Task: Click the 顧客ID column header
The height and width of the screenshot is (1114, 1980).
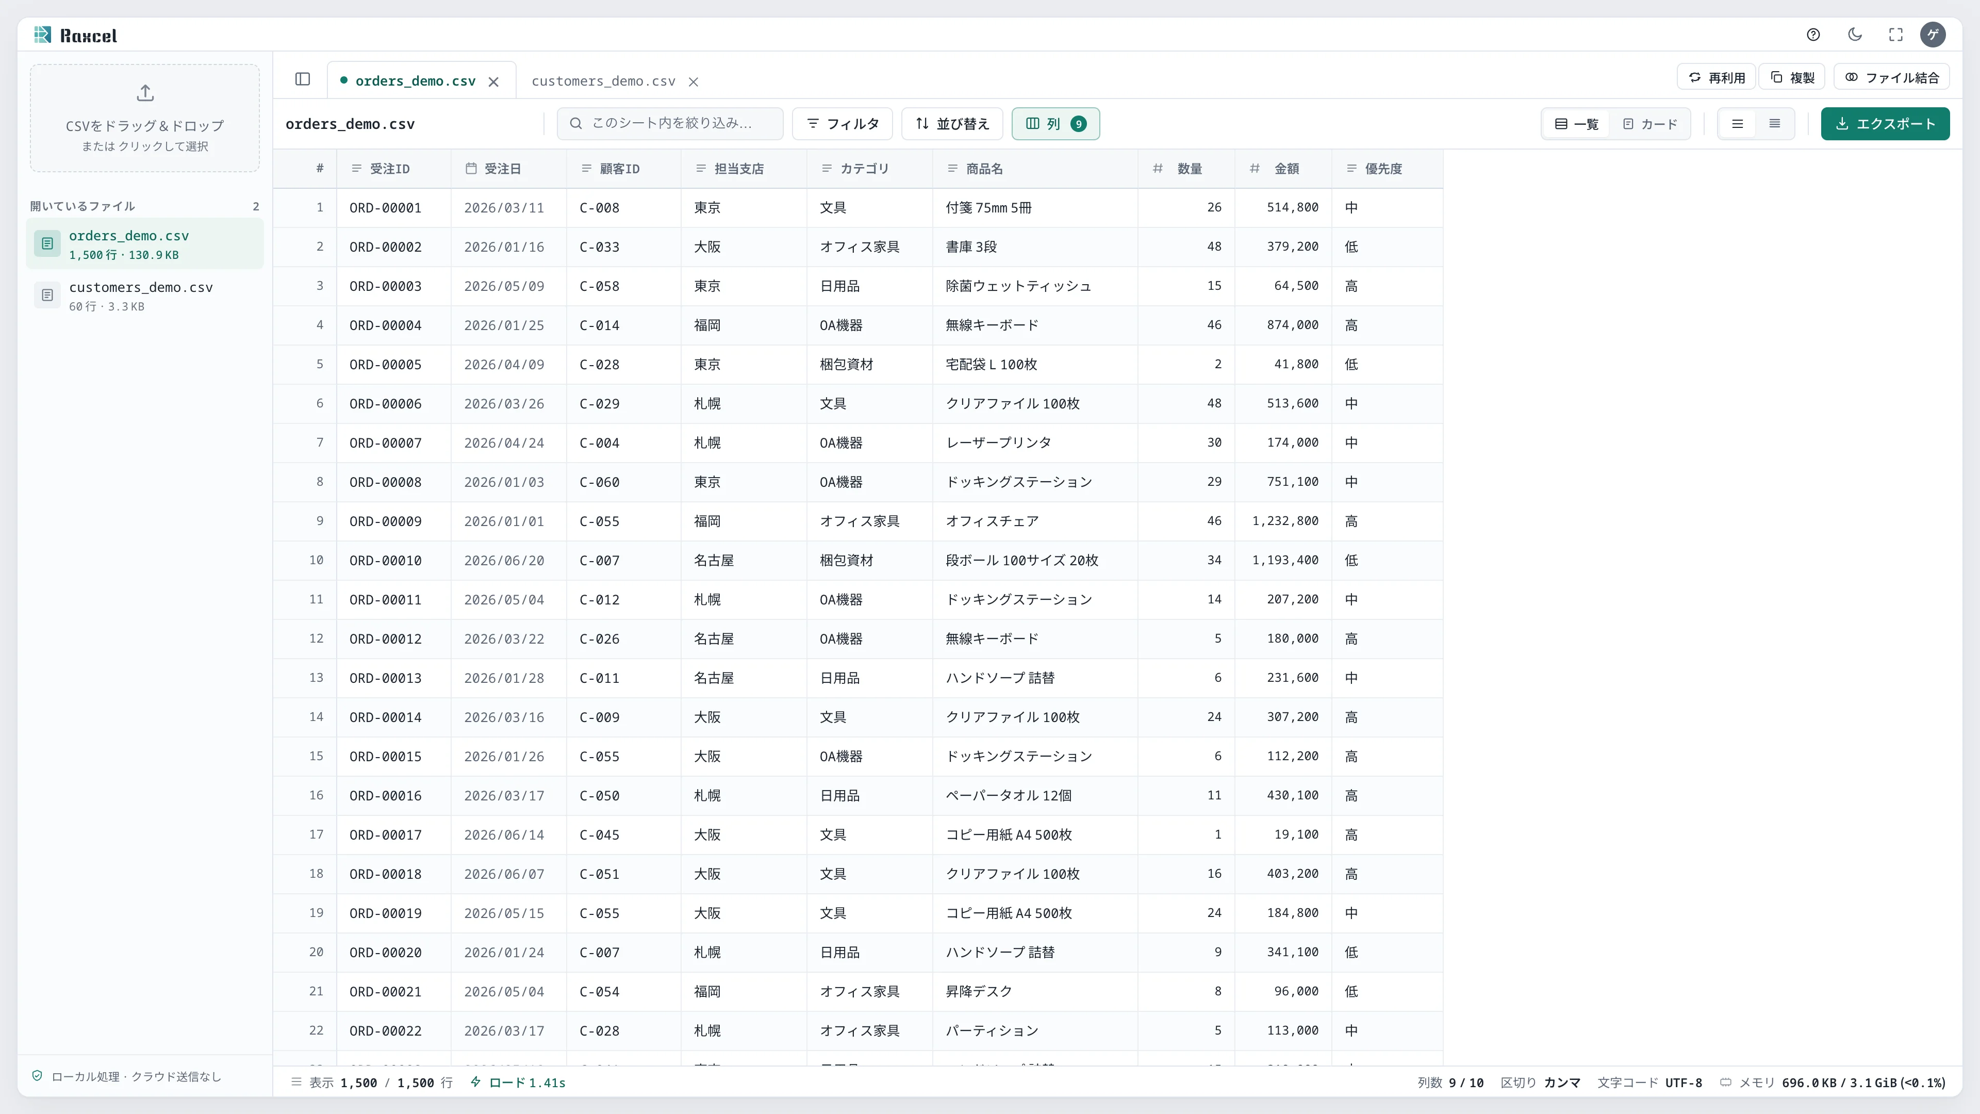Action: click(623, 168)
